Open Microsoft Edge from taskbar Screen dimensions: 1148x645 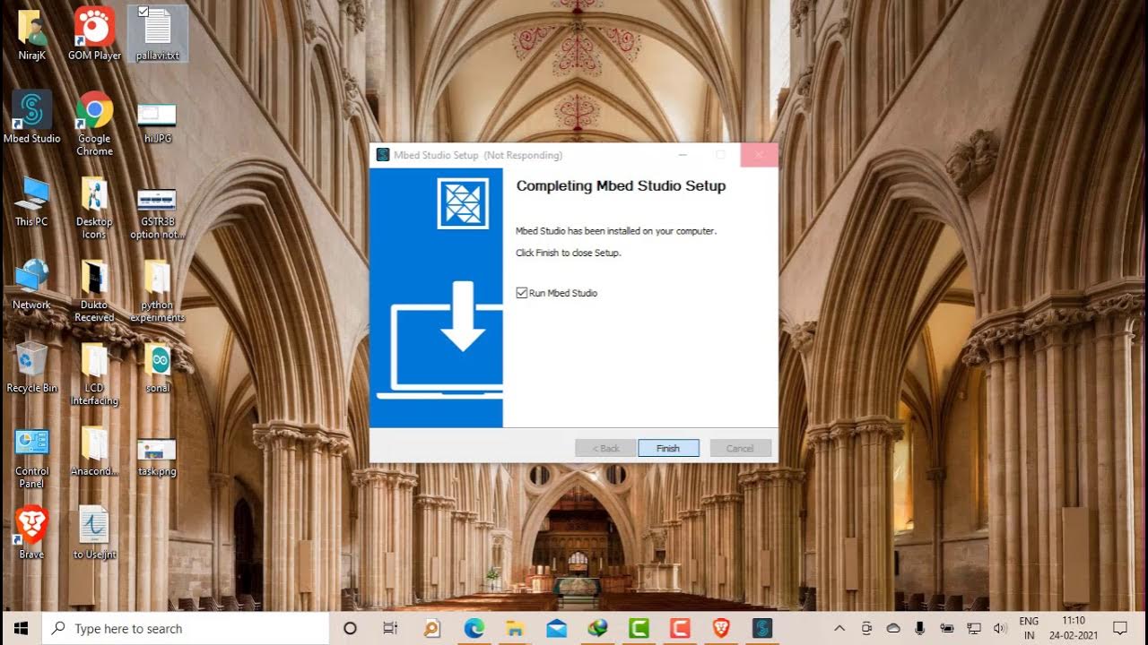tap(474, 628)
